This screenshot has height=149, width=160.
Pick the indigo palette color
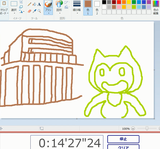144,2
